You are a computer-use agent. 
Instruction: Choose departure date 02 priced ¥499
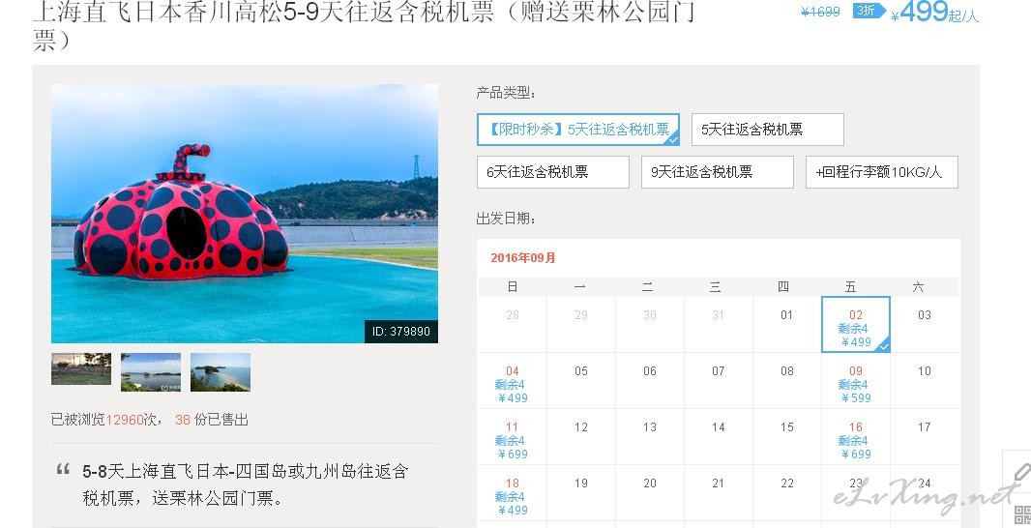(855, 324)
